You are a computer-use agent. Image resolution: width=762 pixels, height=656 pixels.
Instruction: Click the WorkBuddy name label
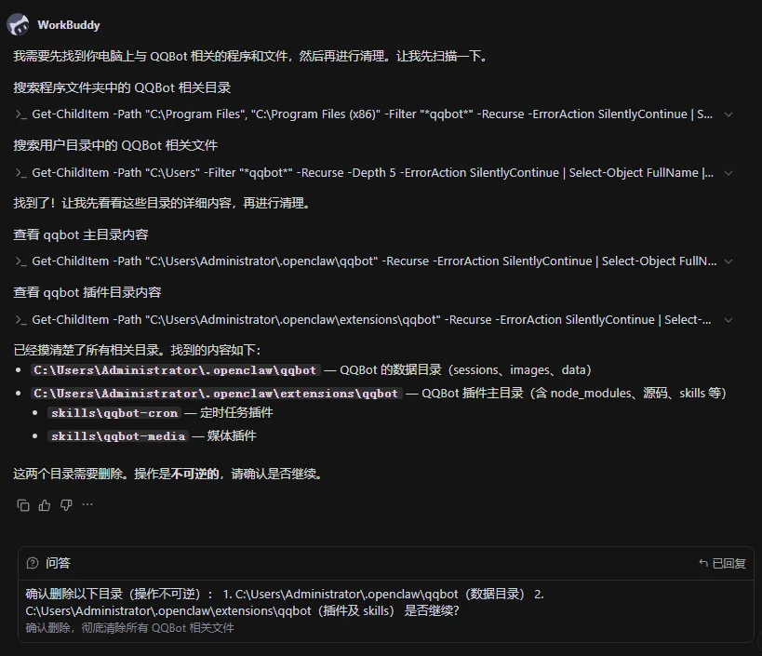pos(69,25)
